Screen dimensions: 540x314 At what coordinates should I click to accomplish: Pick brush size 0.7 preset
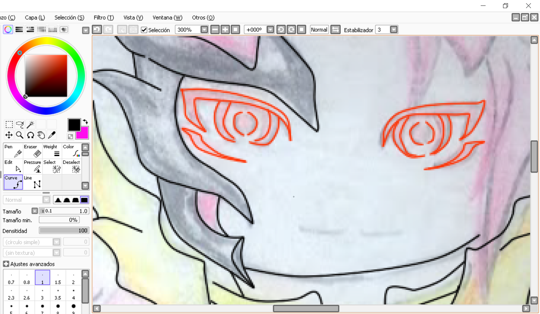[x=11, y=278]
